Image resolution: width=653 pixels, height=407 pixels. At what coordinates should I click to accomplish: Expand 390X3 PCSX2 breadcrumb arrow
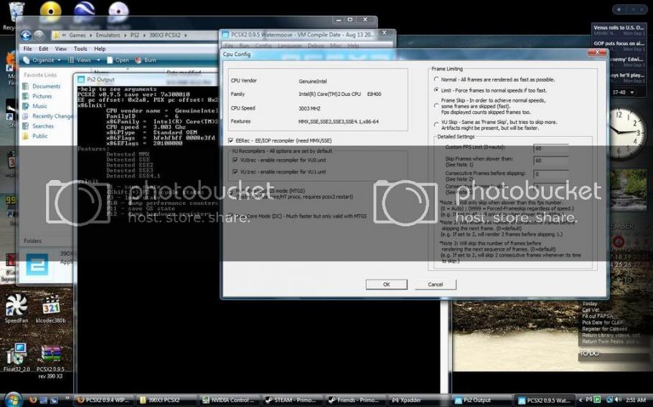tap(185, 35)
